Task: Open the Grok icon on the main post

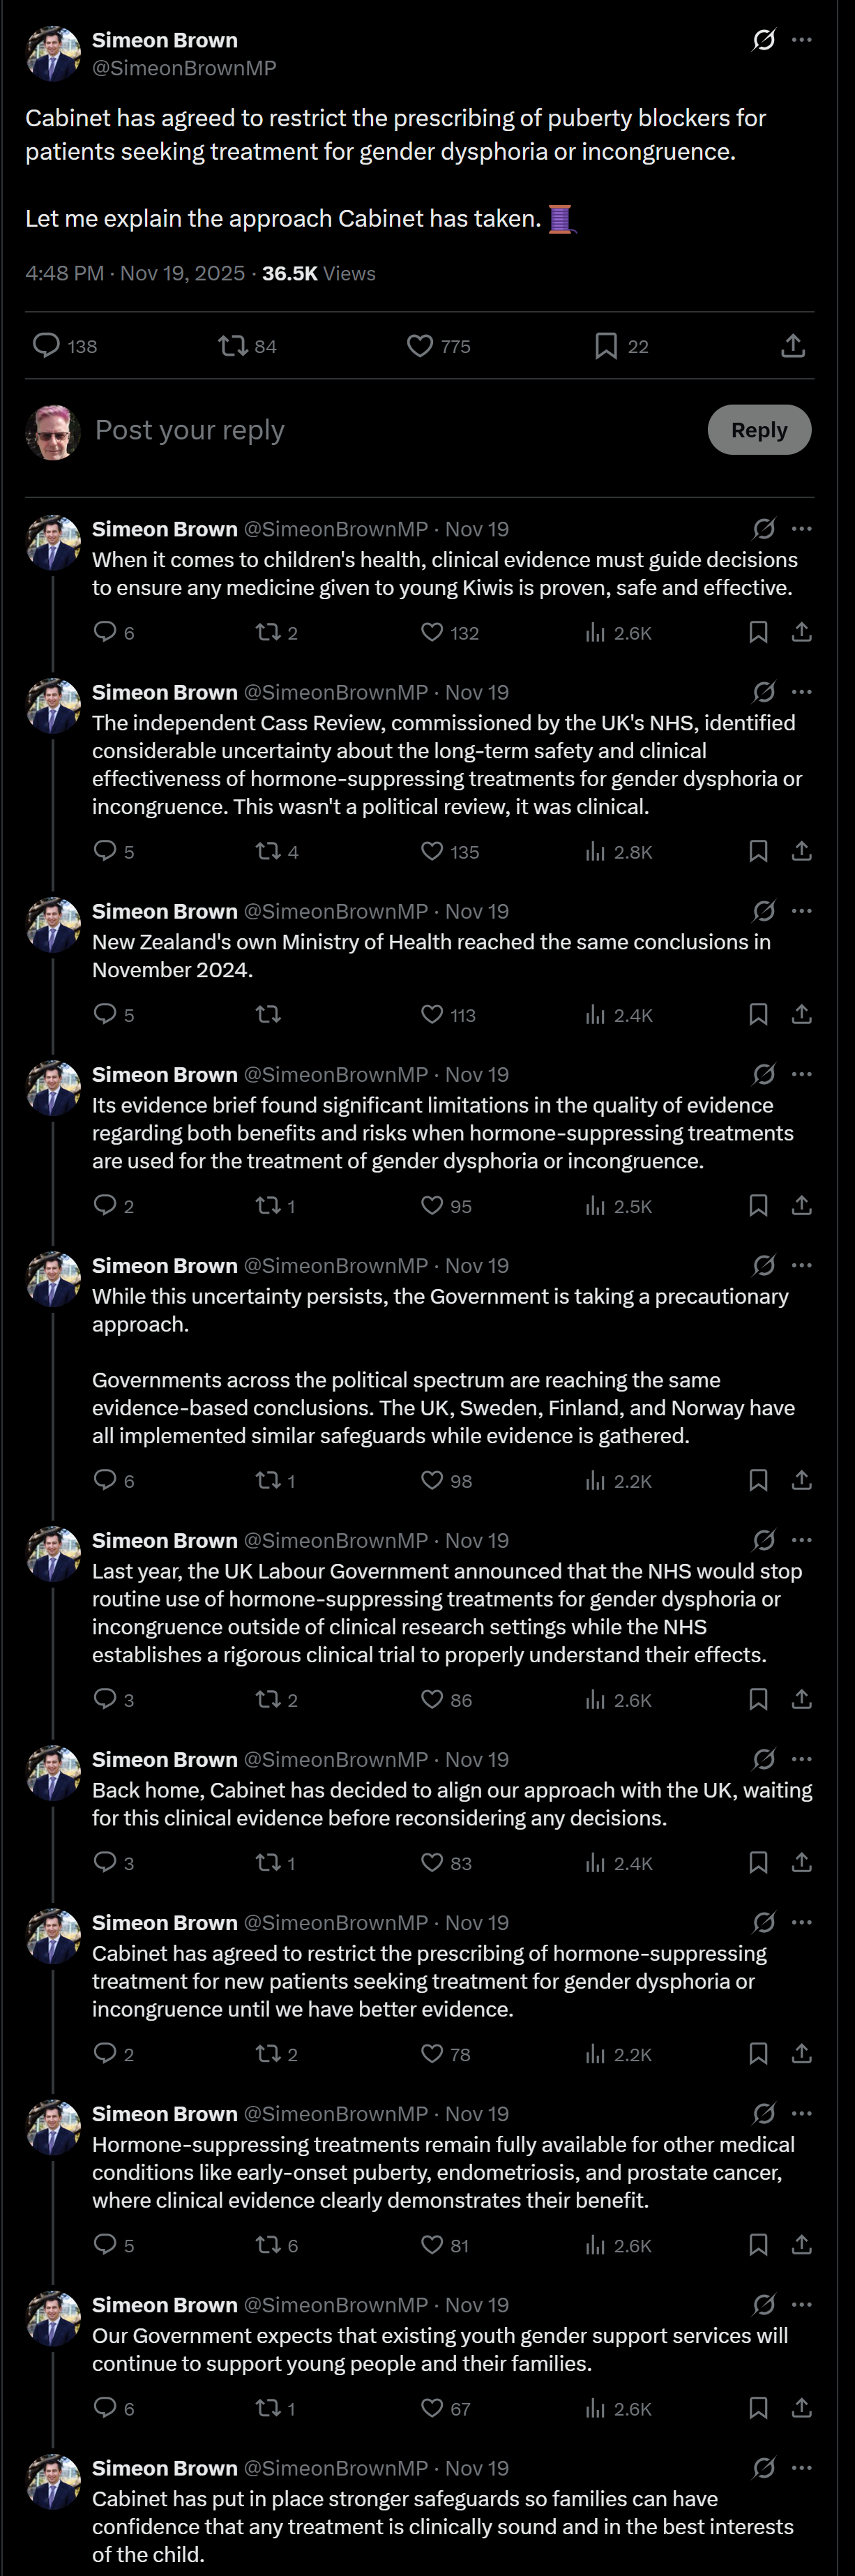Action: tap(763, 40)
